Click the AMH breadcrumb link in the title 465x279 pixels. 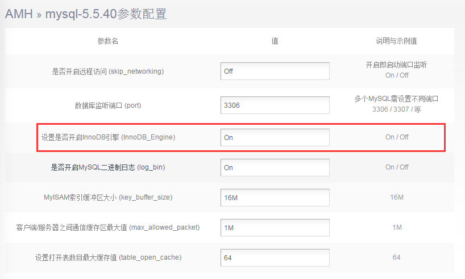click(19, 14)
